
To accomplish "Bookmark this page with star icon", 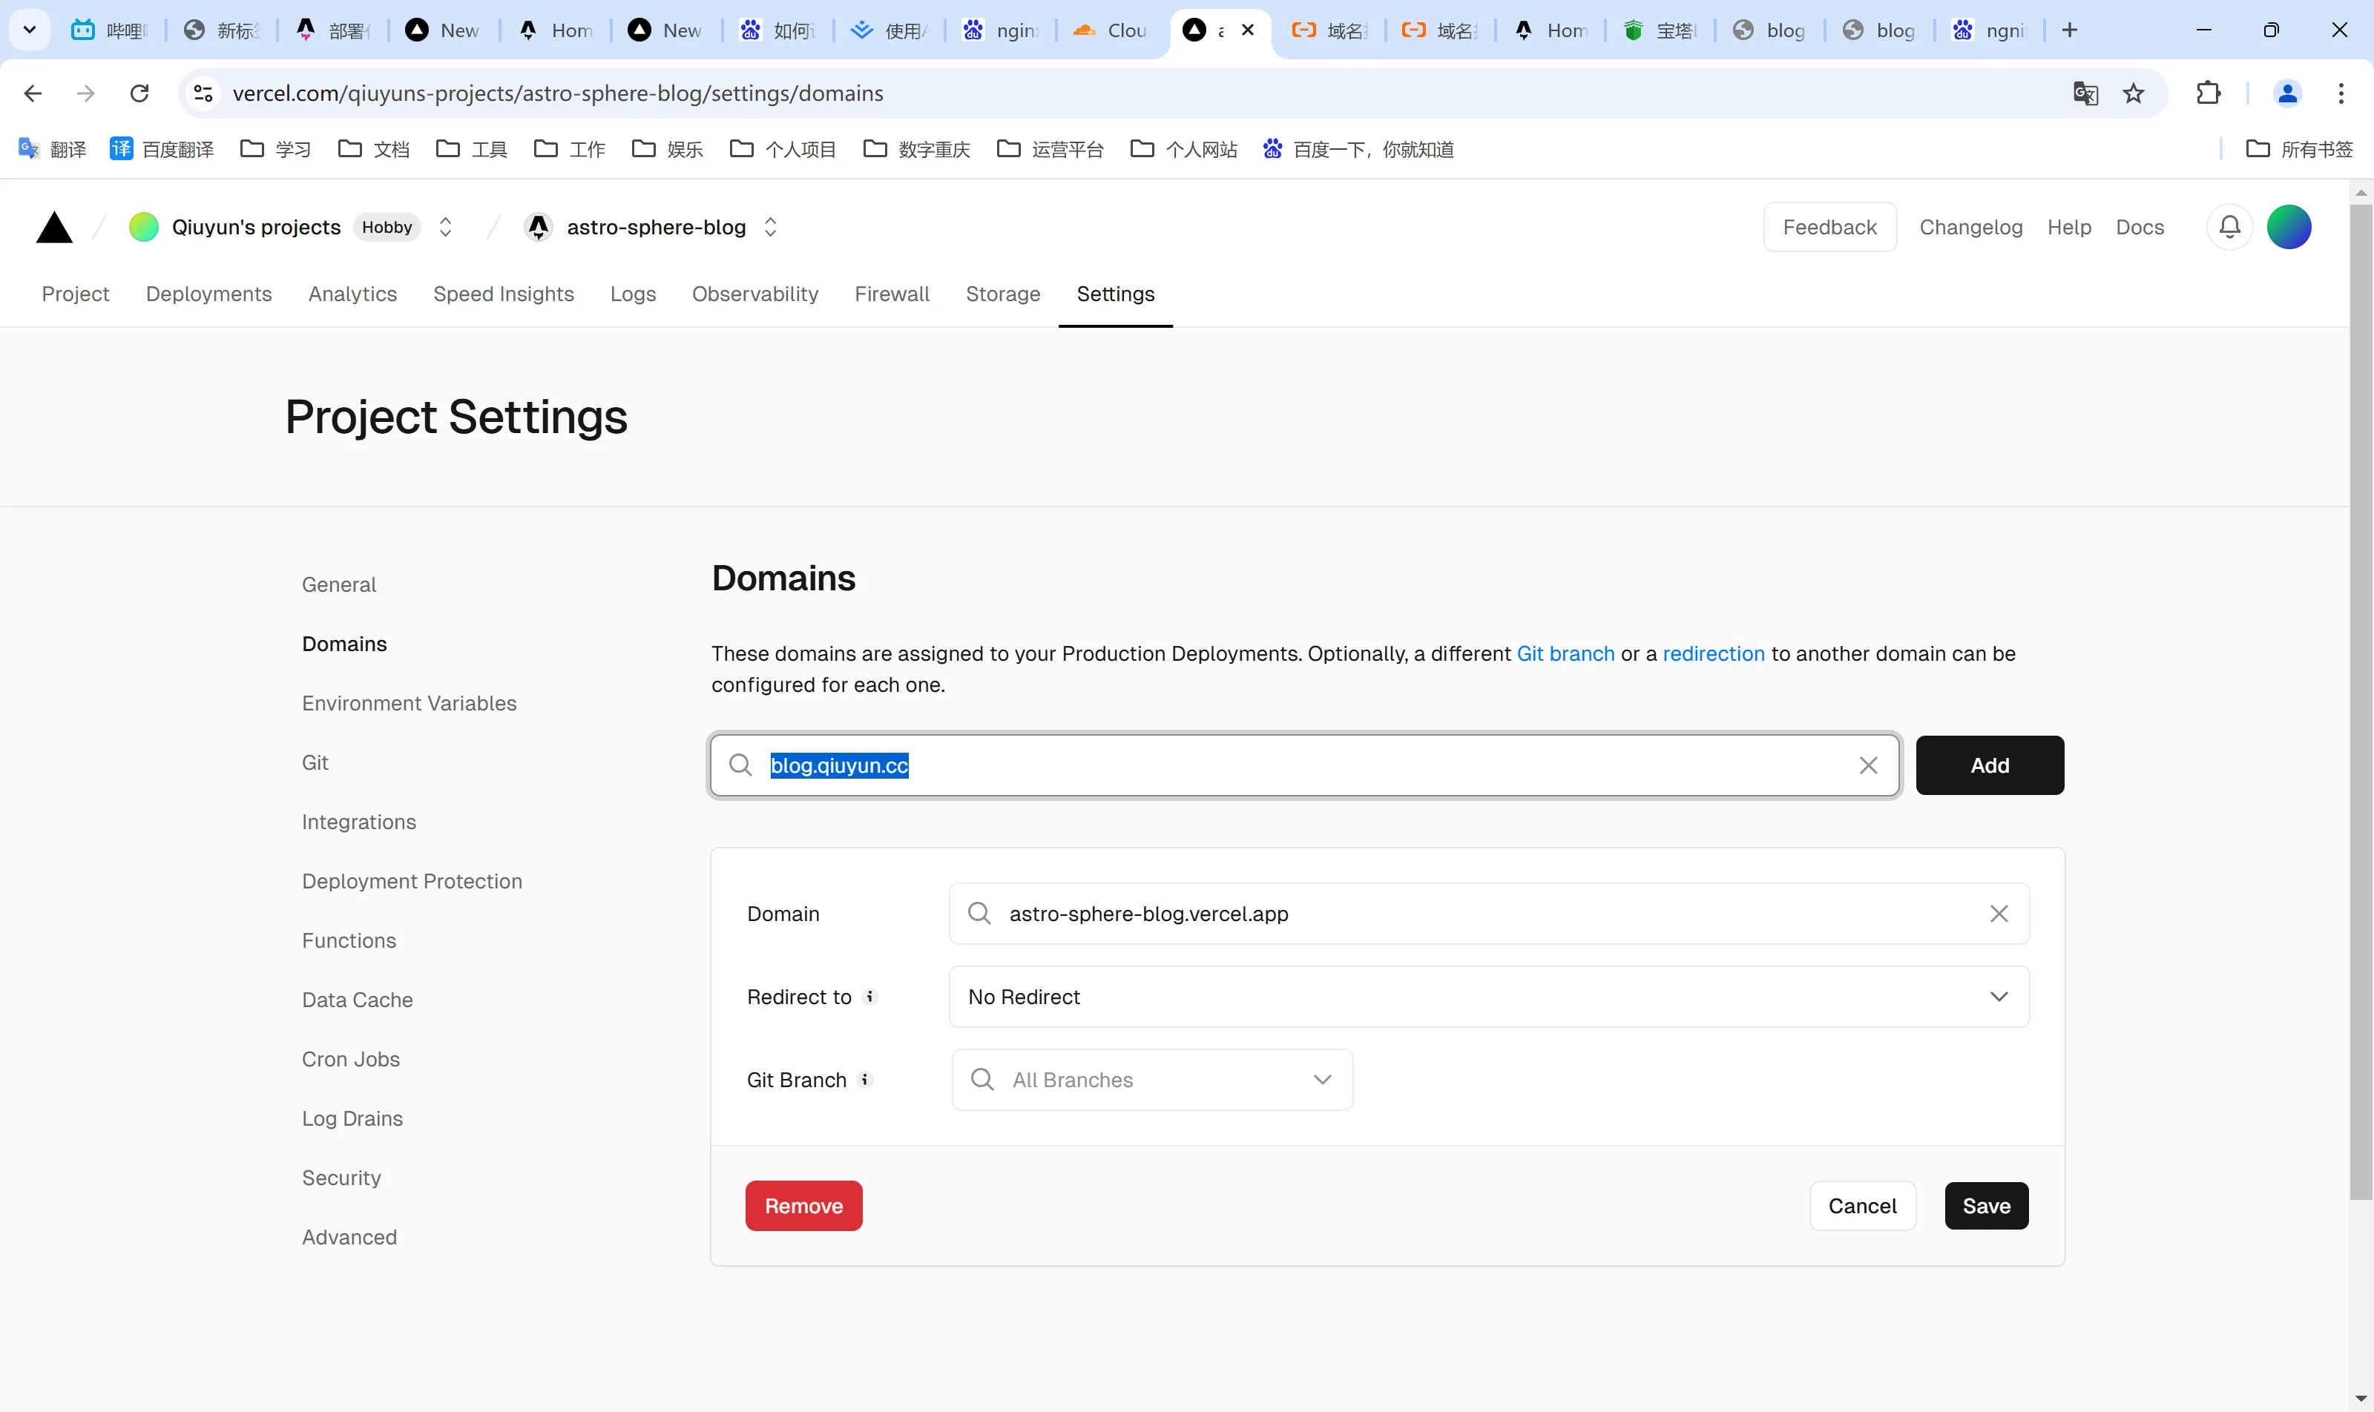I will tap(2133, 93).
